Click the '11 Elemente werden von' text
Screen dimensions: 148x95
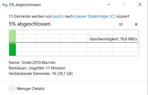click(x=30, y=16)
